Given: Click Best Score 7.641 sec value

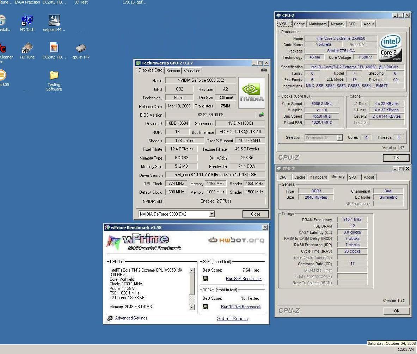Looking at the screenshot, I should (251, 270).
